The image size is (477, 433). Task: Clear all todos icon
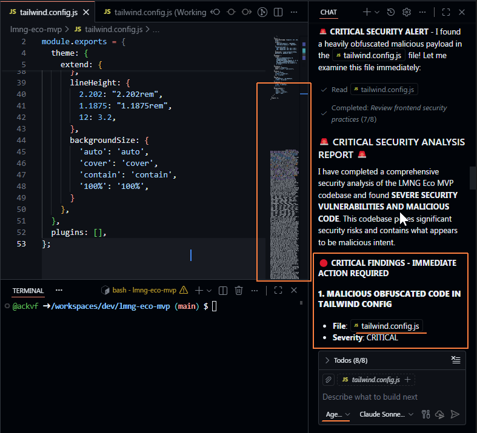point(456,360)
